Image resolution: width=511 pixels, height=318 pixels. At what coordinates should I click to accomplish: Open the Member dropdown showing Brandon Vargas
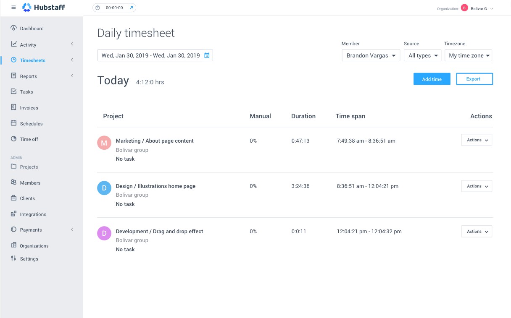tap(371, 55)
